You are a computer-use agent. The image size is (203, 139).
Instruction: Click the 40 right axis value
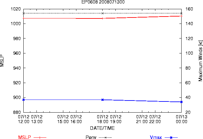(188, 98)
